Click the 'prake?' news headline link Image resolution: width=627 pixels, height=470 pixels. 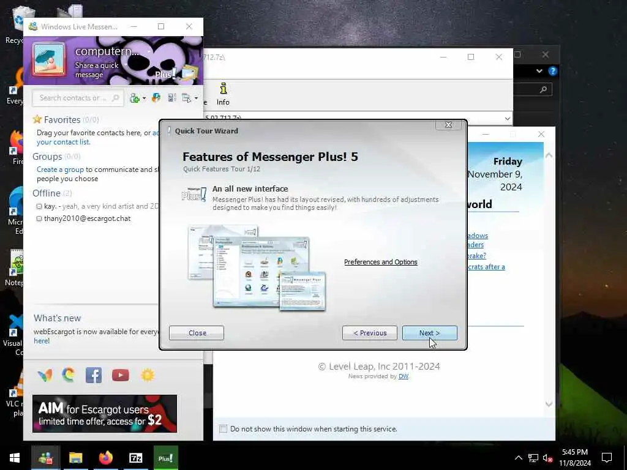(x=476, y=255)
